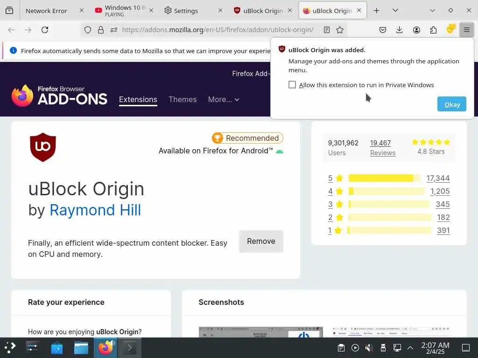The width and height of the screenshot is (478, 358).
Task: Open the clipboard tray icon
Action: point(341,348)
